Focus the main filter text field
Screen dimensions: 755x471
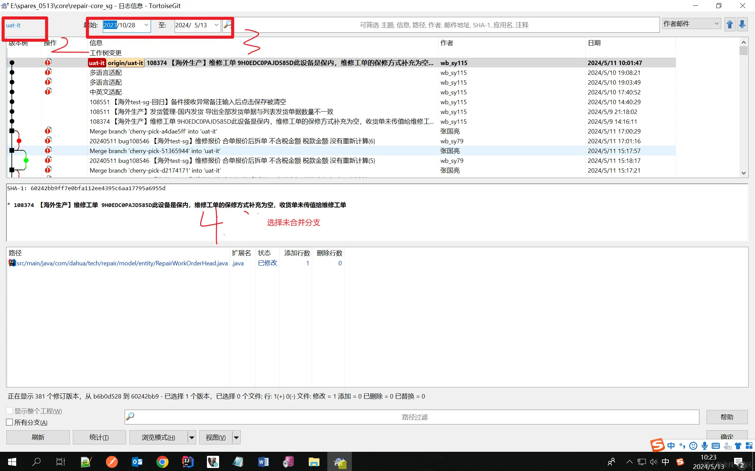coord(444,25)
